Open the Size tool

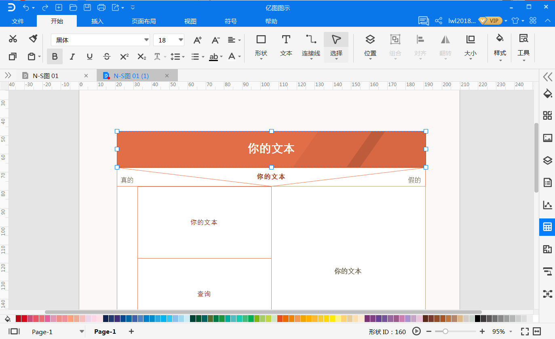tap(470, 47)
